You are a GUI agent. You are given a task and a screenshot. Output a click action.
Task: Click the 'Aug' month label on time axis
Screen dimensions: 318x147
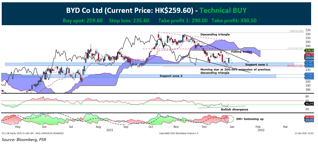[x=98, y=127]
